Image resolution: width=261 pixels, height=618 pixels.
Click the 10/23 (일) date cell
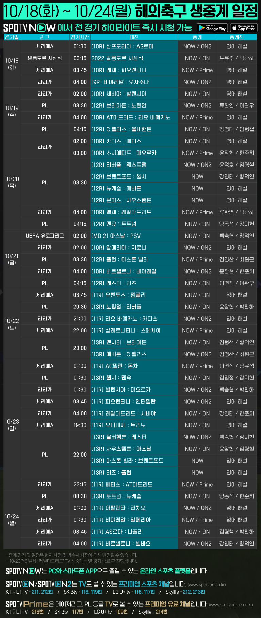tap(12, 425)
